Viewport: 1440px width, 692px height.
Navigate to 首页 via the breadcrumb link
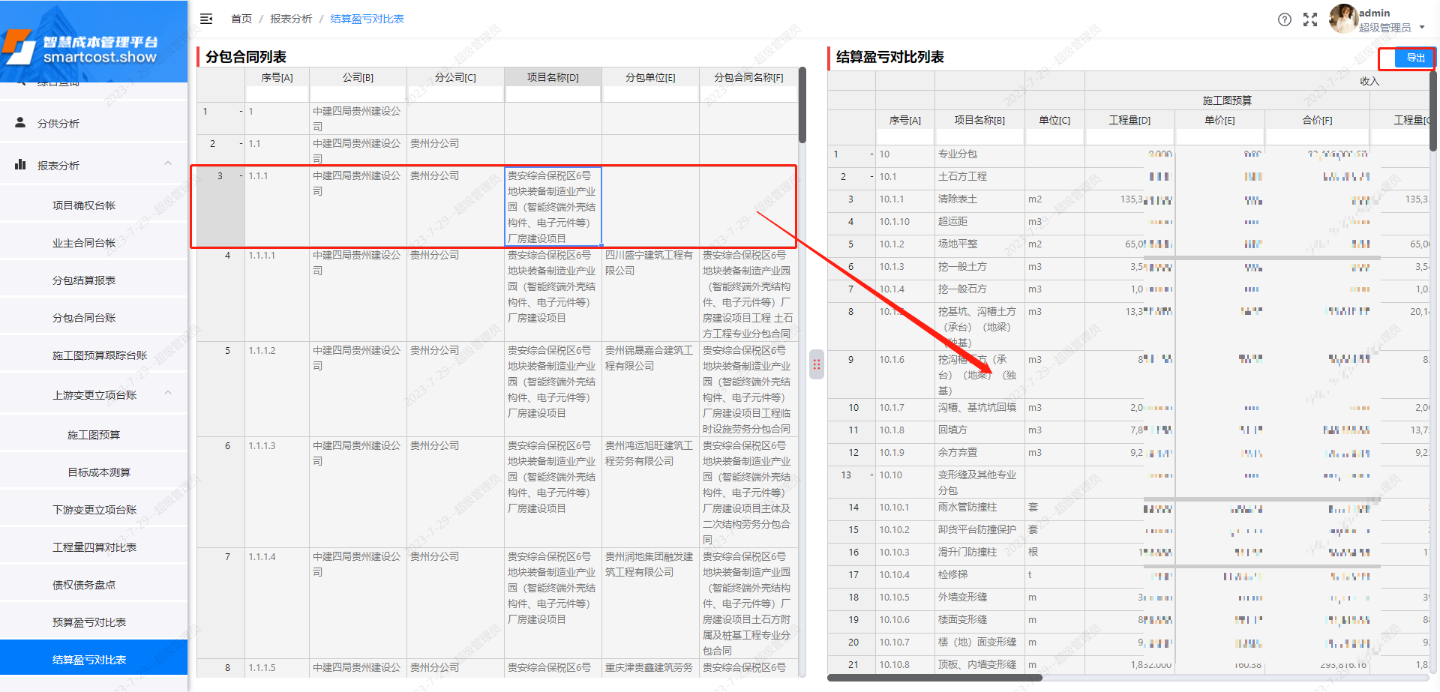coord(241,19)
